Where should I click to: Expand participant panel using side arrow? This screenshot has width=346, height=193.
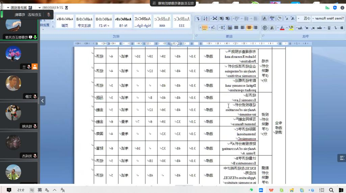pos(42,101)
